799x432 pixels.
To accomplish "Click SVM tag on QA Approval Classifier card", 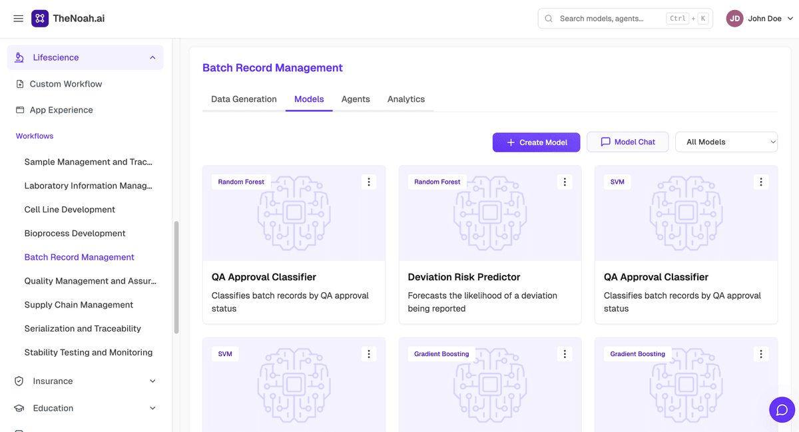I will pyautogui.click(x=617, y=182).
